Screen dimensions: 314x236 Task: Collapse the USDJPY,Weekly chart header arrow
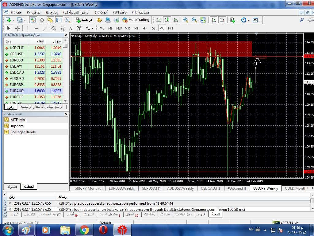coord(72,36)
